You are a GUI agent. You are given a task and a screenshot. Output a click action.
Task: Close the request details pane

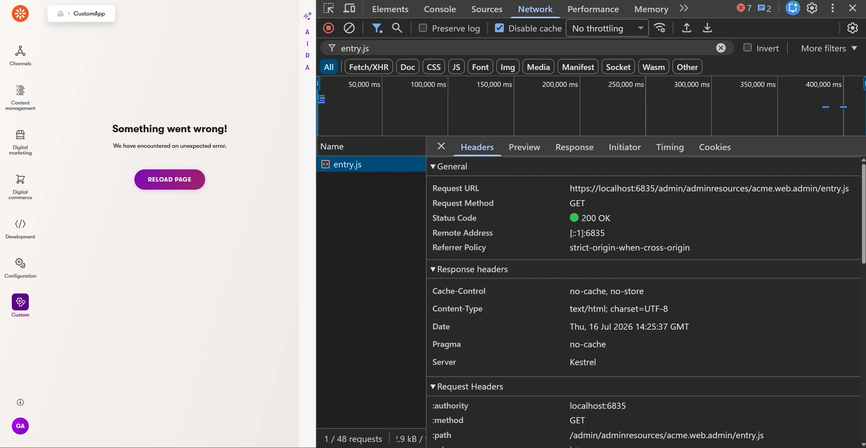coord(441,146)
